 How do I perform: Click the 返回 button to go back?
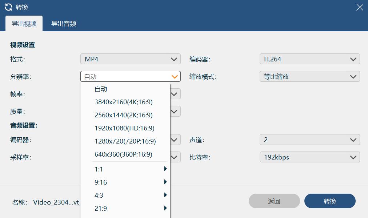275,201
